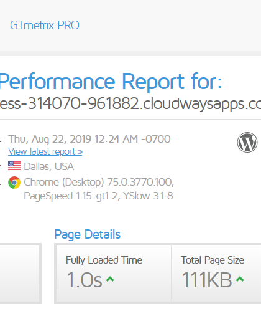The height and width of the screenshot is (324, 261).
Task: Click the Page Details heading
Action: pyautogui.click(x=87, y=234)
